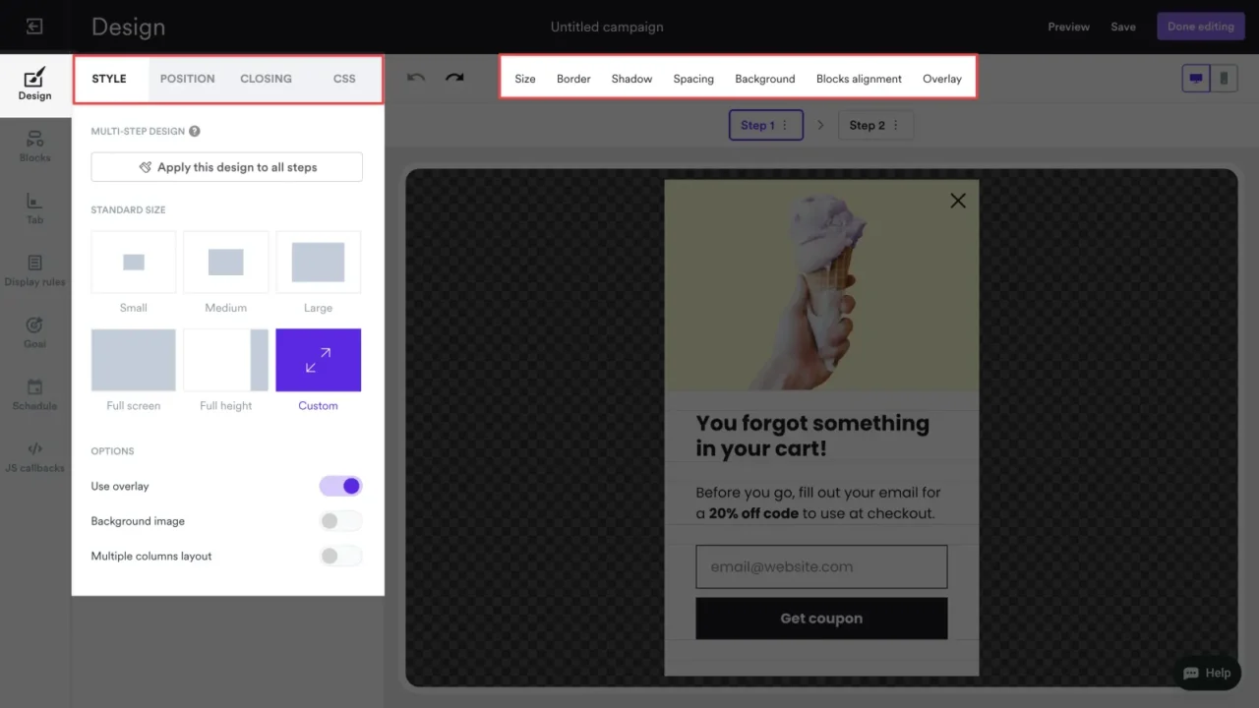Open the Blocks sidebar section
The image size is (1259, 708).
(x=34, y=146)
